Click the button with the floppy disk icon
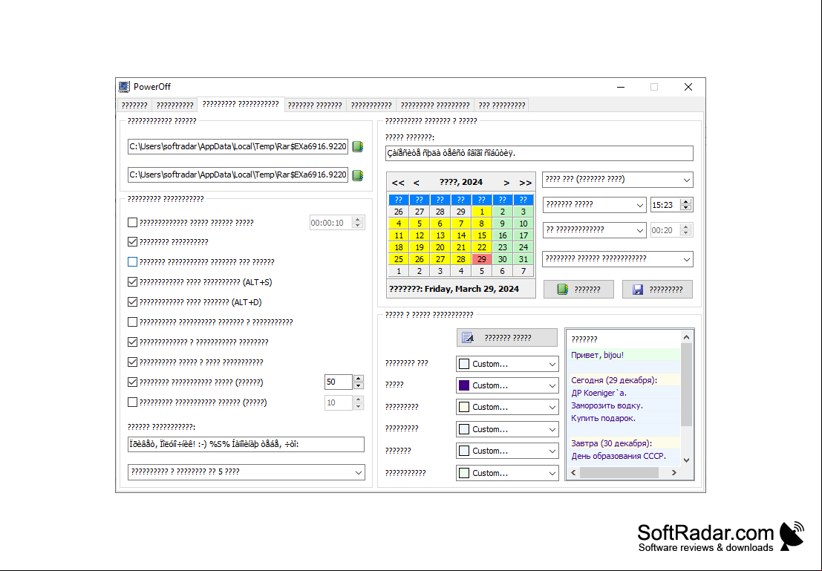 pyautogui.click(x=657, y=290)
